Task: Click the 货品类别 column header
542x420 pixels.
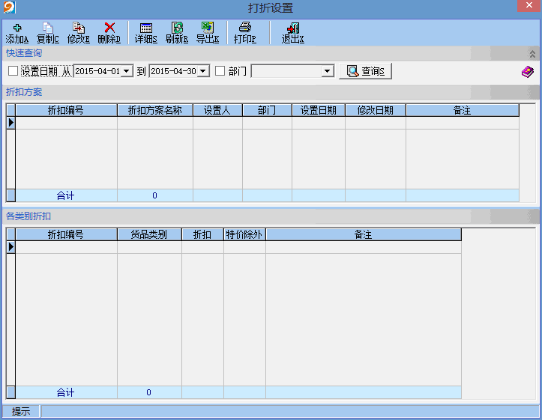Action: point(149,234)
